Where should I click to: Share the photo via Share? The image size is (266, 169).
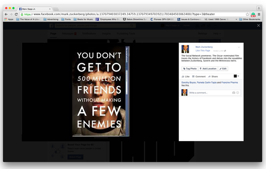(x=213, y=77)
